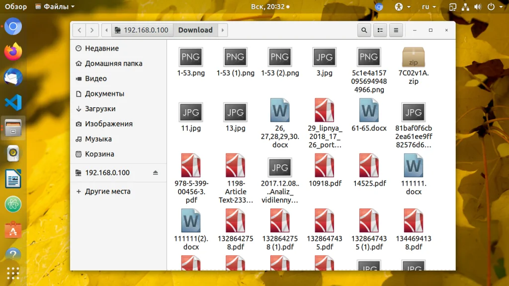This screenshot has width=509, height=286.
Task: Select the 29_lipnya_2018 PDF icon
Action: (324, 110)
